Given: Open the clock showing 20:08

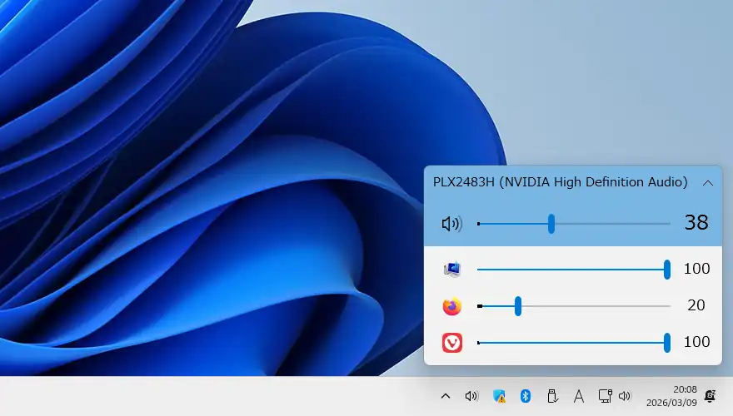Looking at the screenshot, I should click(685, 395).
